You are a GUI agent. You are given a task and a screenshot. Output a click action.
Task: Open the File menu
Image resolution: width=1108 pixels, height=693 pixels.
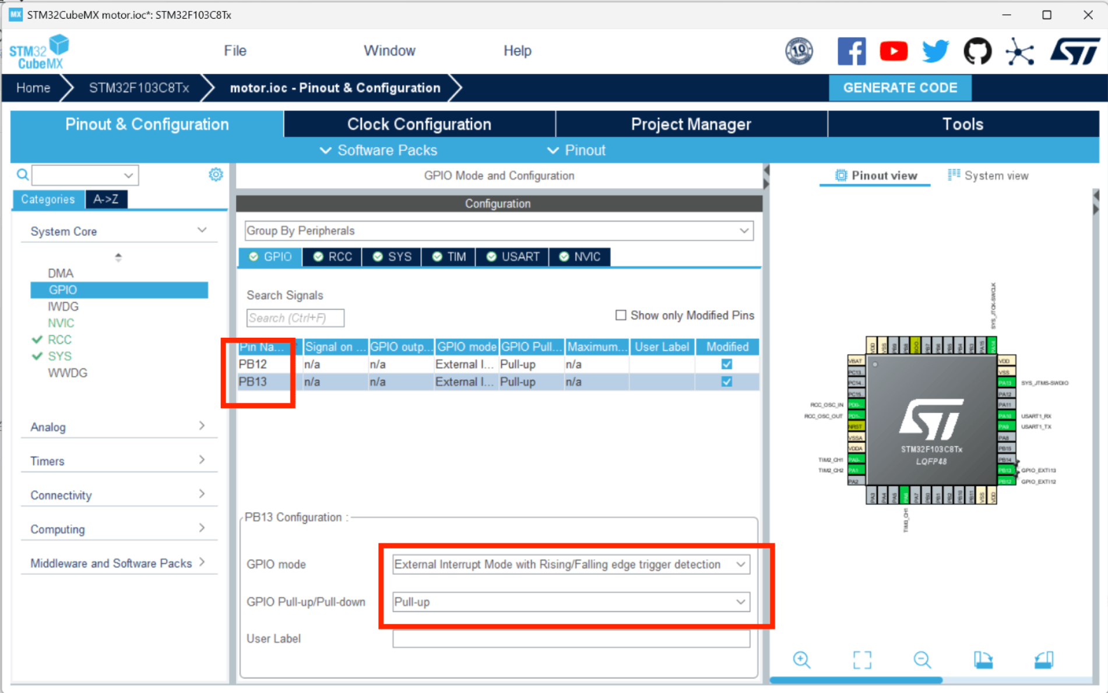235,51
